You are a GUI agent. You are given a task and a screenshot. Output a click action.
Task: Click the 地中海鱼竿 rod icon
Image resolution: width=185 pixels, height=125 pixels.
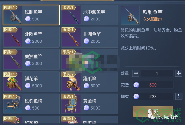coord(71,15)
